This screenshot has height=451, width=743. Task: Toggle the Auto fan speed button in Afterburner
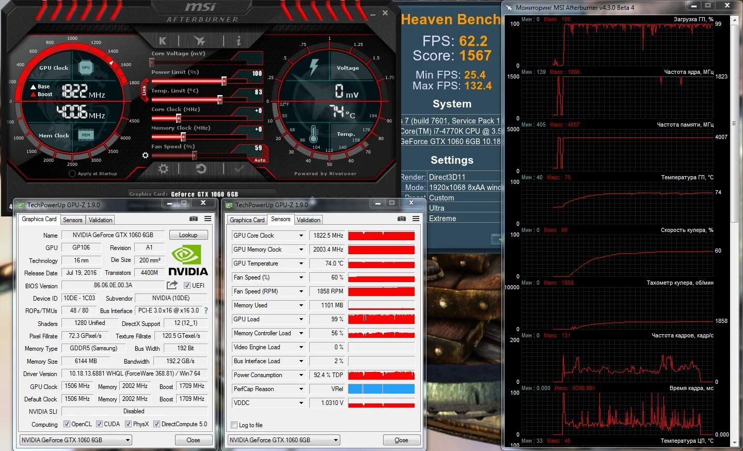tap(260, 160)
